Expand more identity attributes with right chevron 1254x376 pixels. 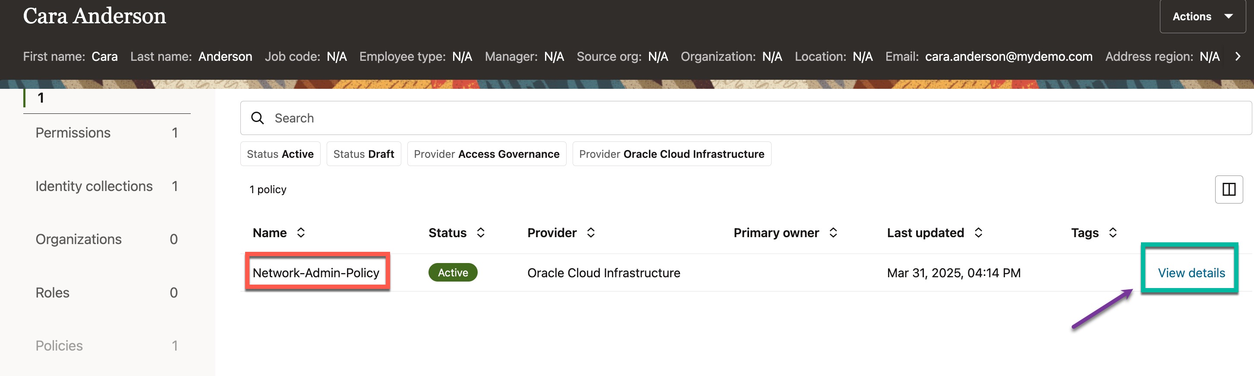tap(1238, 56)
